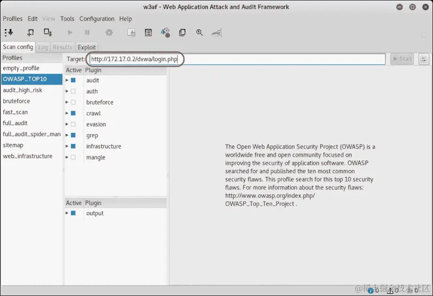Switch to the Scan config tab
This screenshot has height=296, width=433.
[x=18, y=47]
